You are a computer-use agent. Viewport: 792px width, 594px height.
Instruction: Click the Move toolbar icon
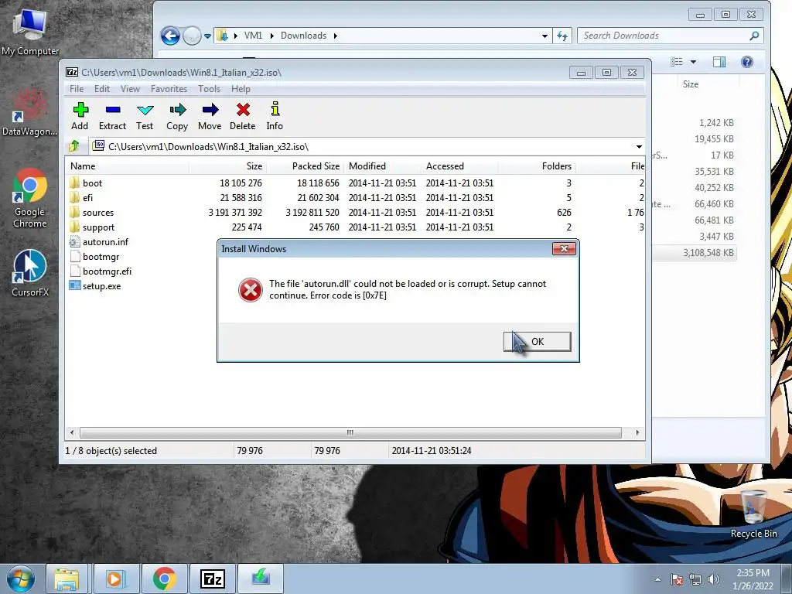click(x=210, y=116)
